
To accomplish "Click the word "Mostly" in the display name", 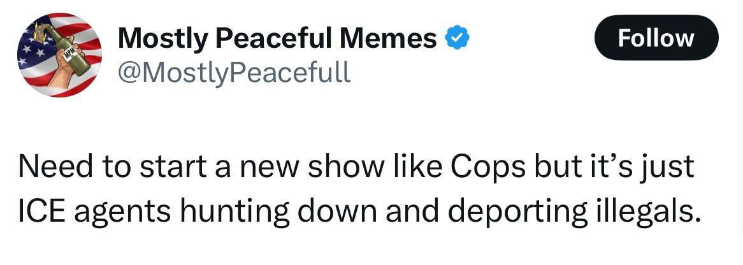I will [x=162, y=39].
